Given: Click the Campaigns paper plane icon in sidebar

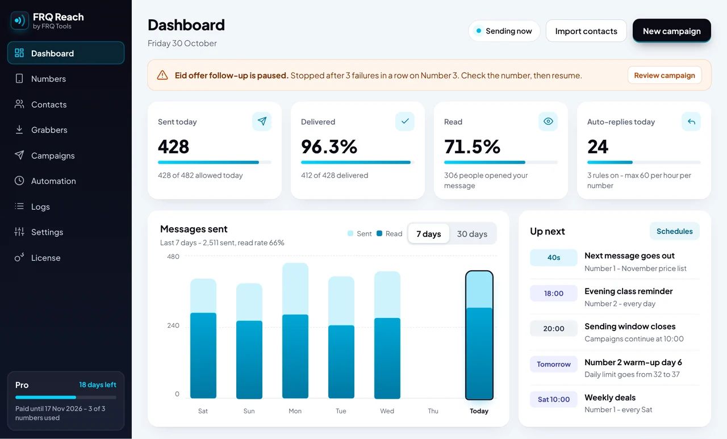Looking at the screenshot, I should (x=19, y=155).
